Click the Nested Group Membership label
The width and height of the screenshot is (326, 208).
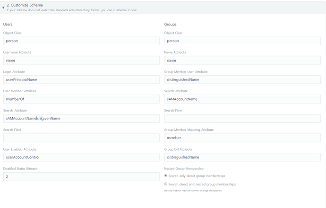[184, 168]
